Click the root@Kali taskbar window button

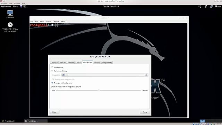pos(36,121)
